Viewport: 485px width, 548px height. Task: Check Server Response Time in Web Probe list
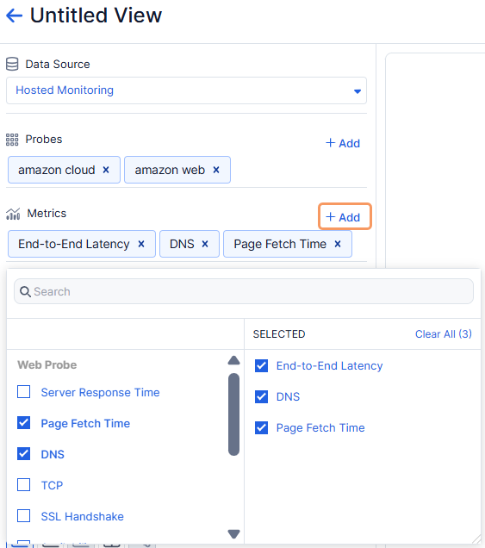[24, 392]
